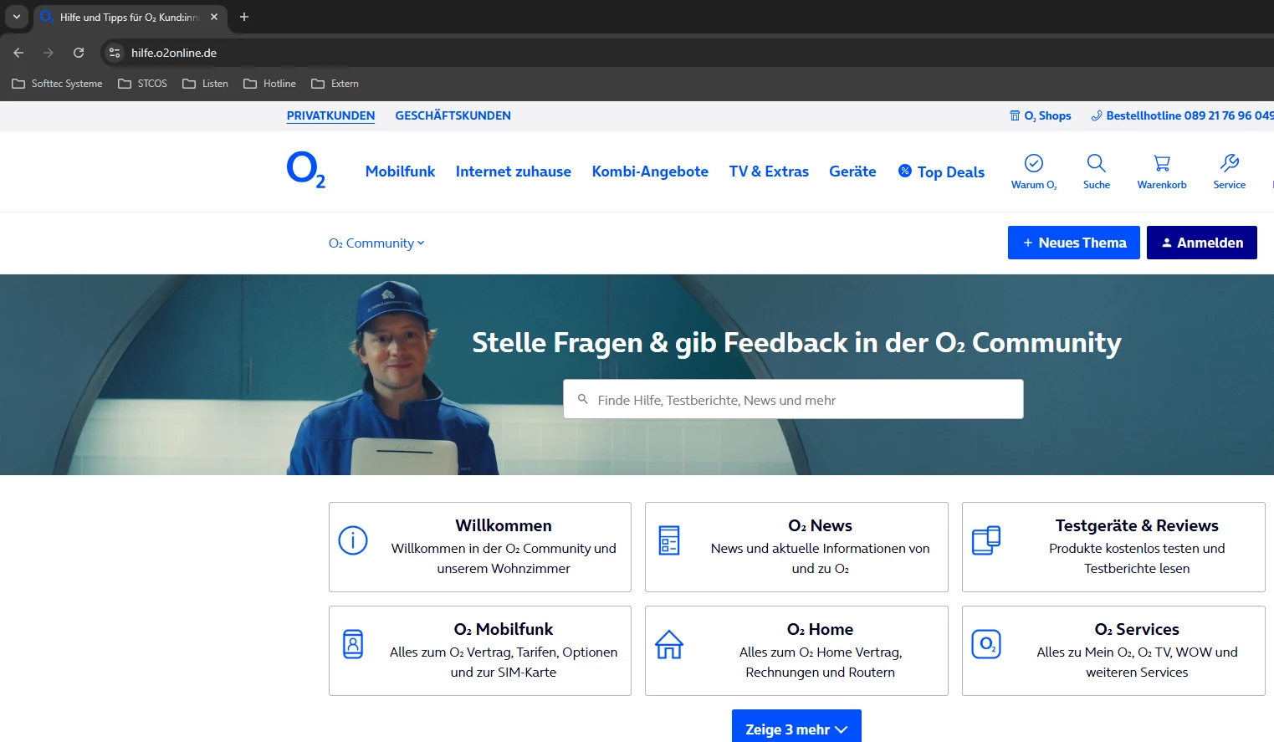Click the hero headline Stelle Fragen & gib Feedback
Viewport: 1274px width, 742px height.
796,342
